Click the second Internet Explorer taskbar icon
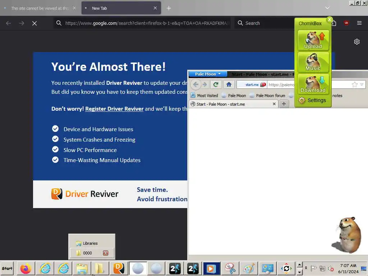 (x=63, y=268)
